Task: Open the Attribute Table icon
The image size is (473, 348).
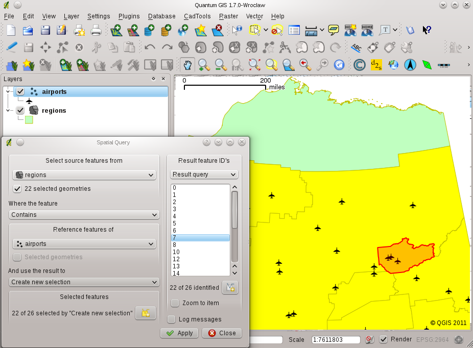Action: [294, 30]
